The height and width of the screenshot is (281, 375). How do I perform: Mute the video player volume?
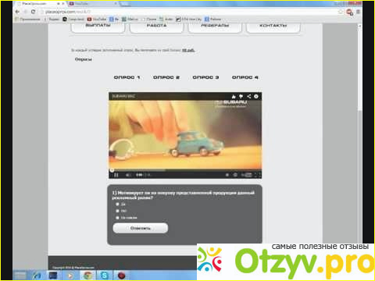tap(128, 175)
